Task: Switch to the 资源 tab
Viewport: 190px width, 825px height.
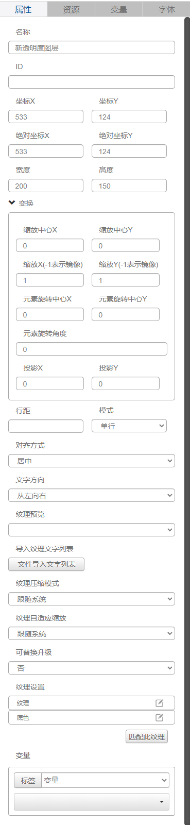Action: pos(71,9)
